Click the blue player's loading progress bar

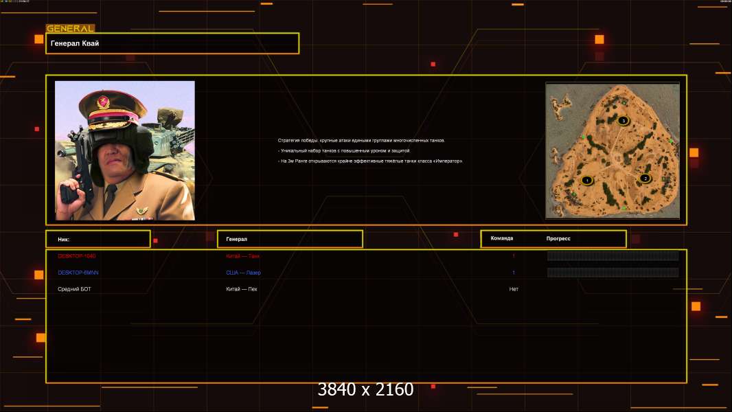[613, 273]
